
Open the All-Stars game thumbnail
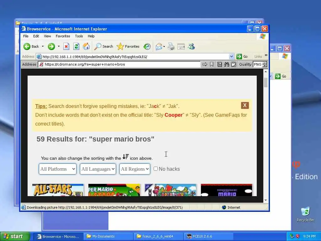pyautogui.click(x=58, y=190)
